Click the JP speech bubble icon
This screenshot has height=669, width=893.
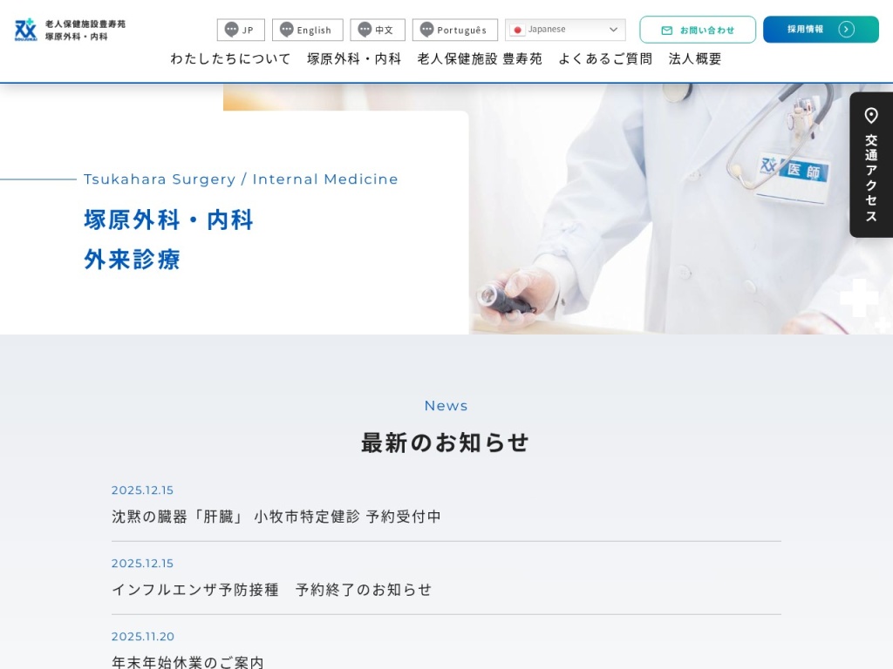pyautogui.click(x=231, y=30)
